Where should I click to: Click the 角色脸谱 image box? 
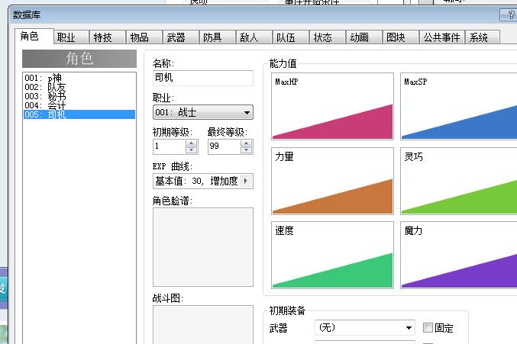(203, 247)
